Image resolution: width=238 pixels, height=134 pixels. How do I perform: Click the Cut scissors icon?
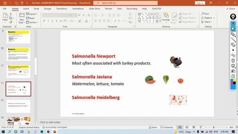pyautogui.click(x=11, y=14)
